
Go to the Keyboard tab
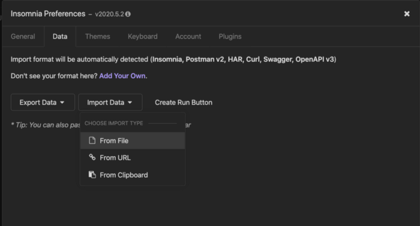143,37
